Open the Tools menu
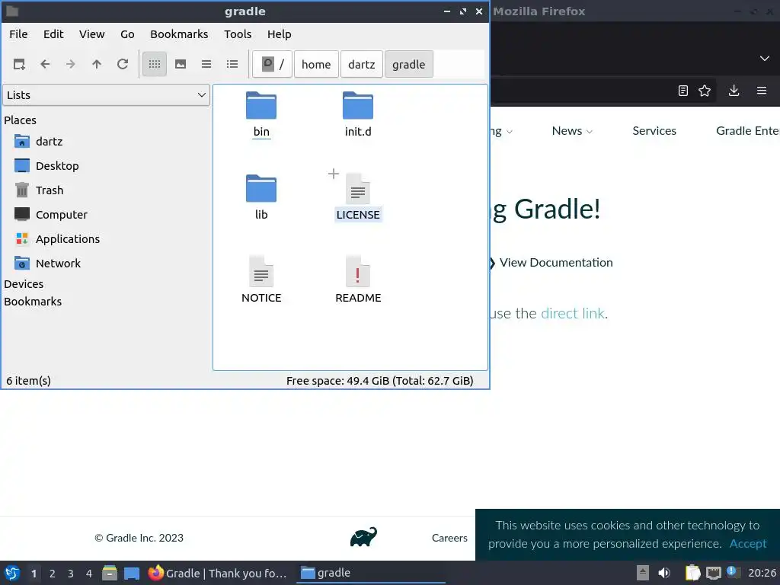The height and width of the screenshot is (585, 780). 238,34
